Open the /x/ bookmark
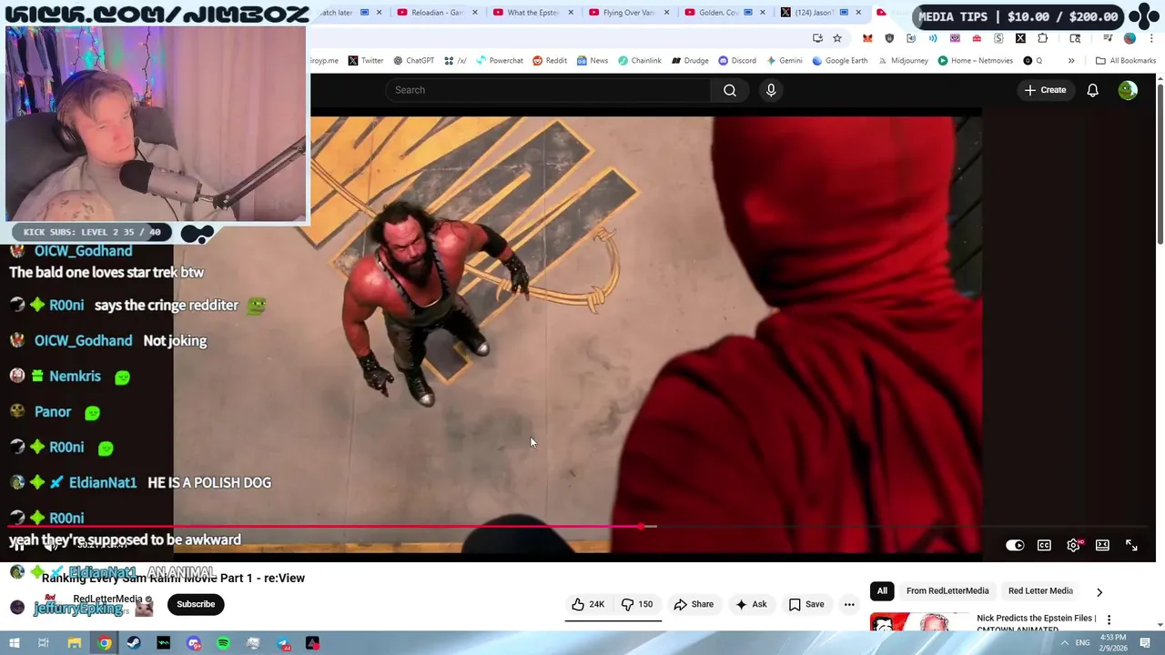 coord(455,61)
